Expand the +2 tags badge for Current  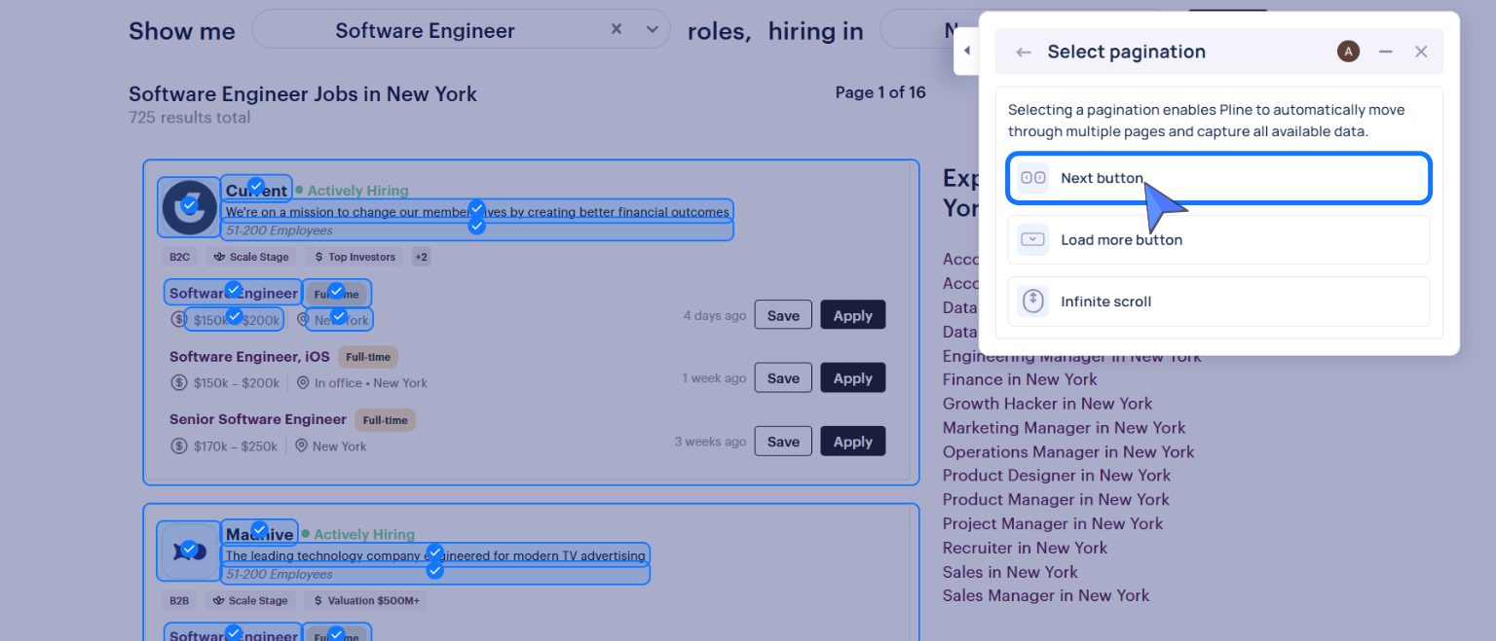pyautogui.click(x=421, y=257)
